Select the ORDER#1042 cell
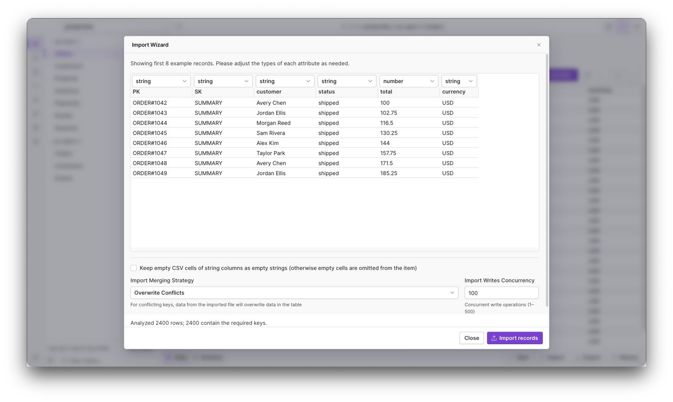 click(x=161, y=103)
